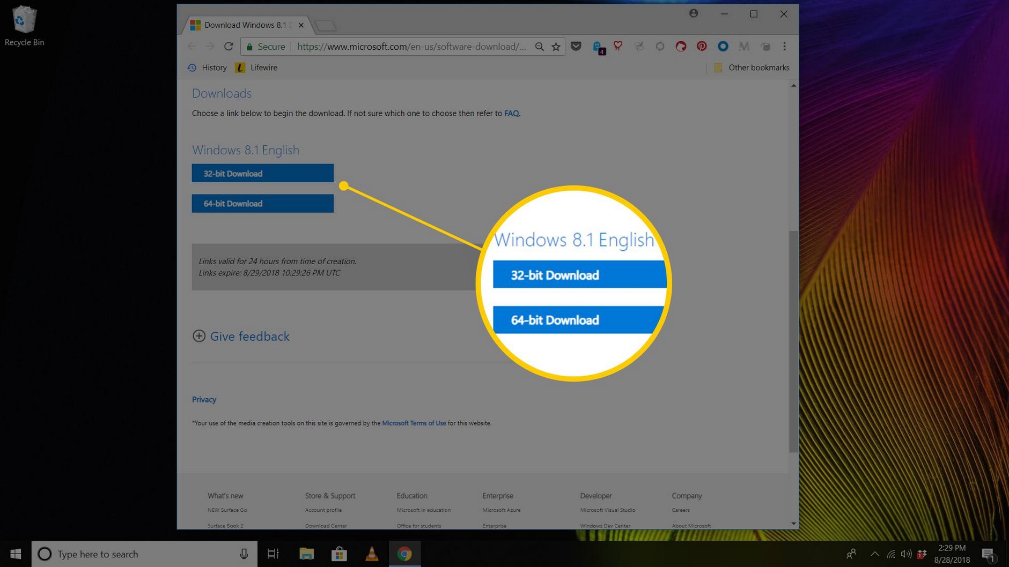
Task: Open the Lifewire bookmark
Action: pos(256,68)
